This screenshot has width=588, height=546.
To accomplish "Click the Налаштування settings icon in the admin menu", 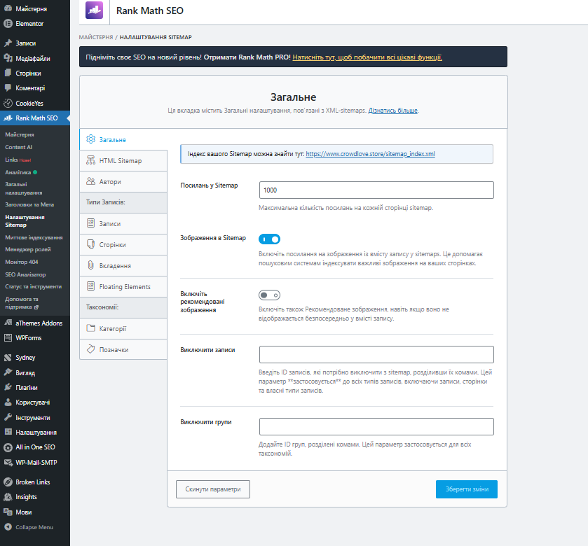I will tap(8, 432).
